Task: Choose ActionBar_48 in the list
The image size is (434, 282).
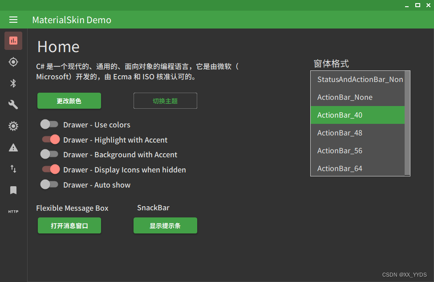Action: pyautogui.click(x=357, y=133)
